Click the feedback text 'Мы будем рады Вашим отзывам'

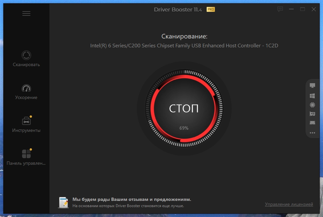[132, 199]
